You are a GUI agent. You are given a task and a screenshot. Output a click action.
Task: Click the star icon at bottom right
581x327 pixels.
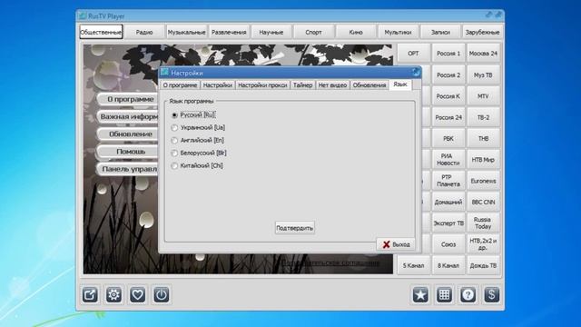coord(420,294)
